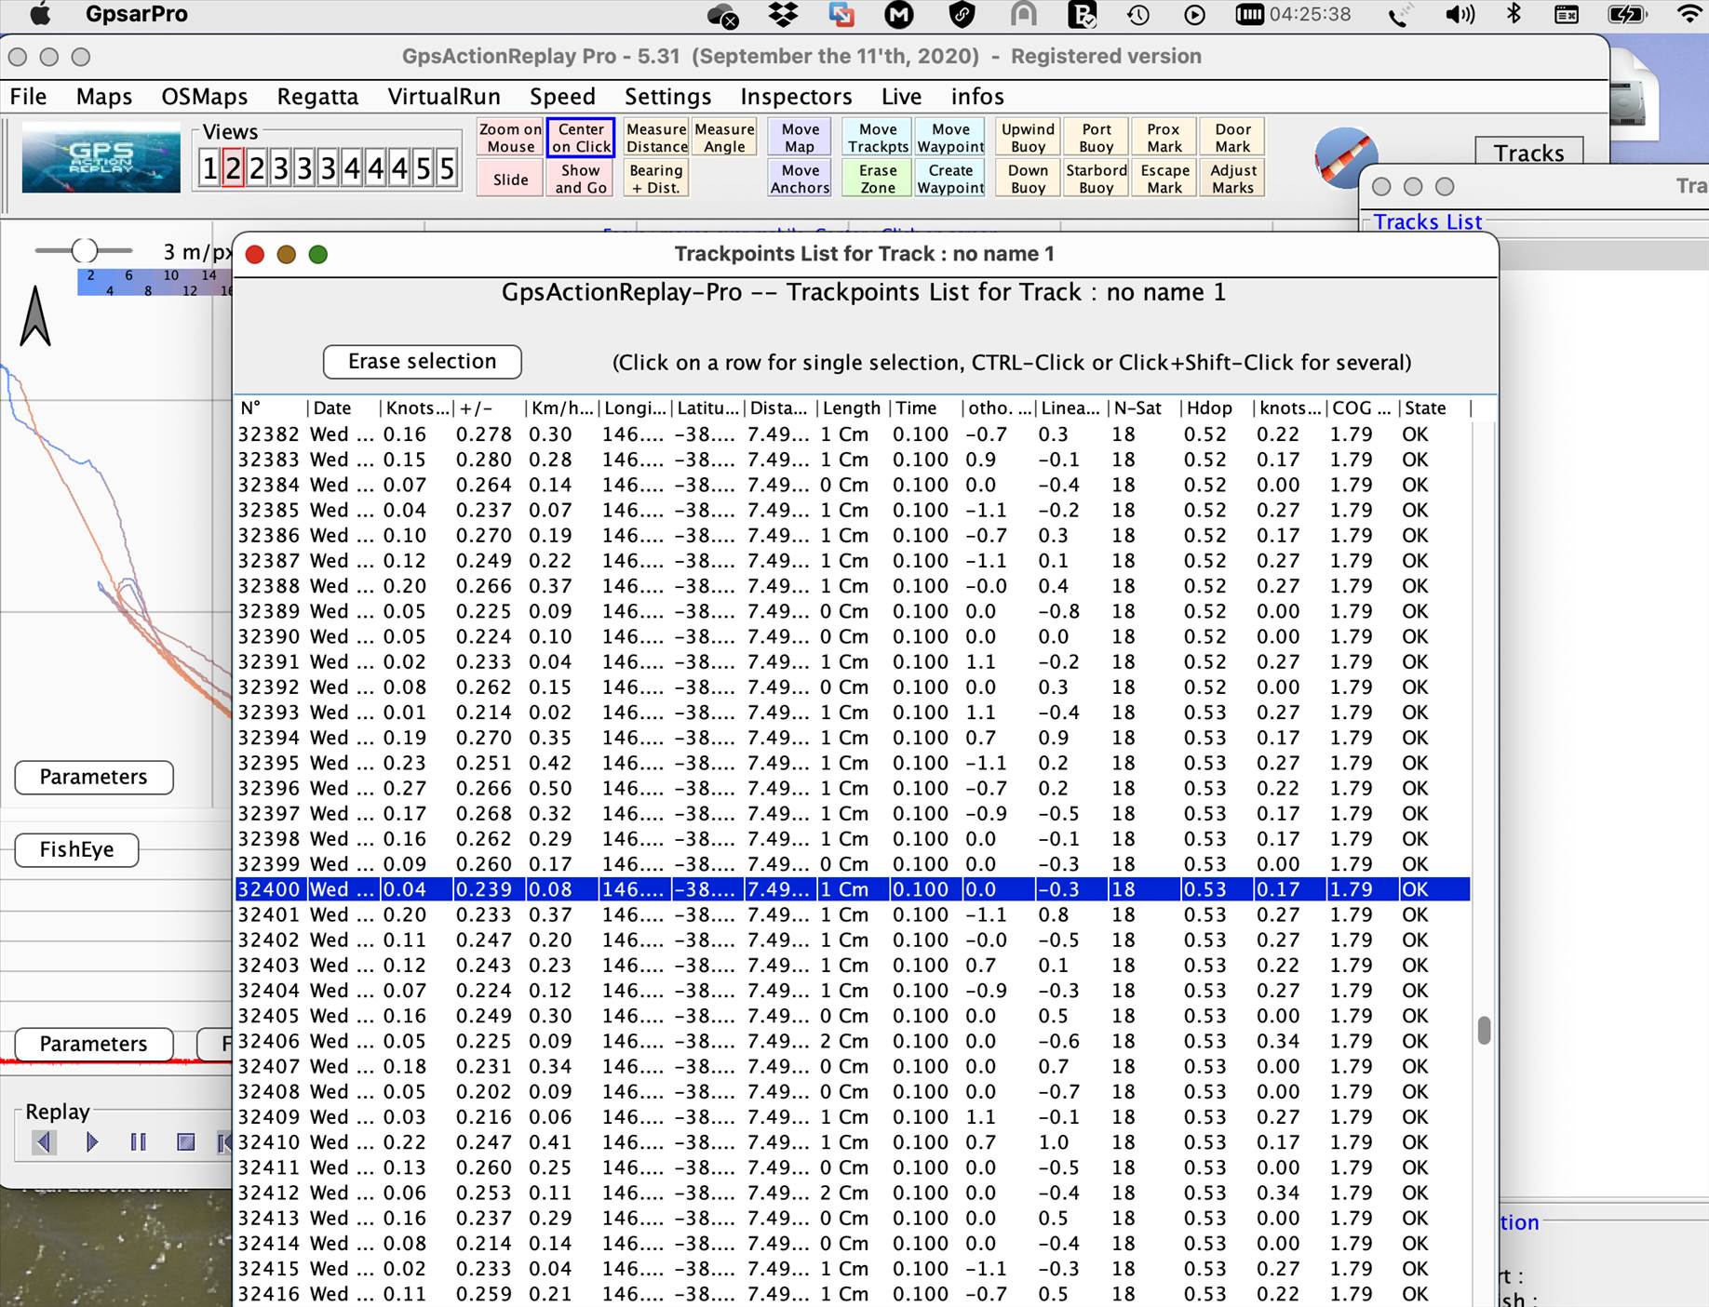This screenshot has width=1709, height=1307.
Task: Open the Regatta menu
Action: 317,97
